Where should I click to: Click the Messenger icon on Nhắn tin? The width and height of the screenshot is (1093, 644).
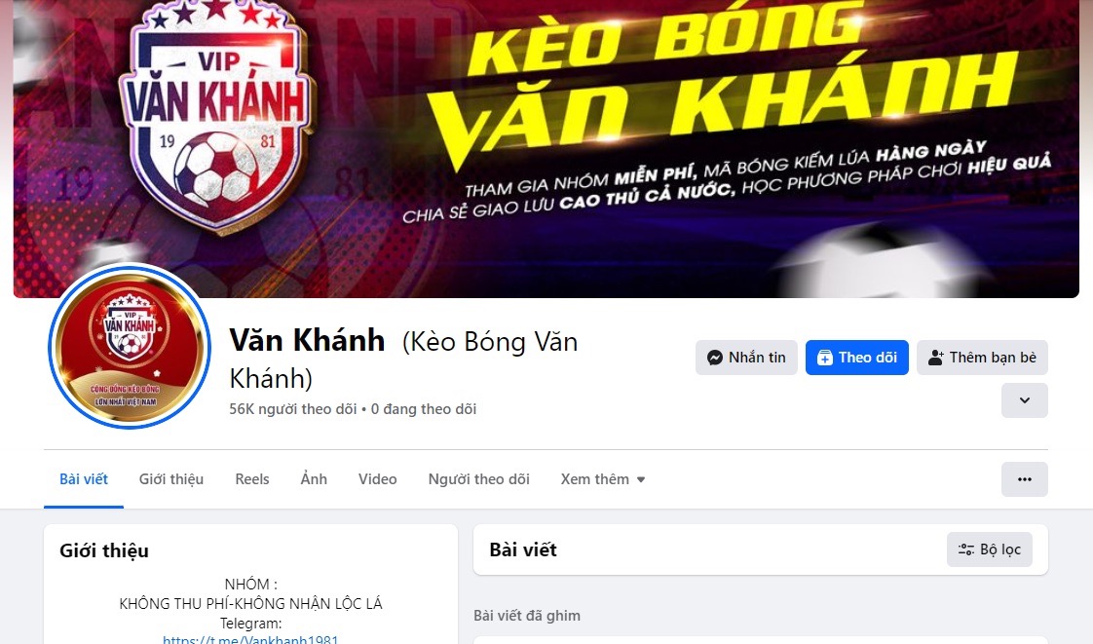point(714,358)
